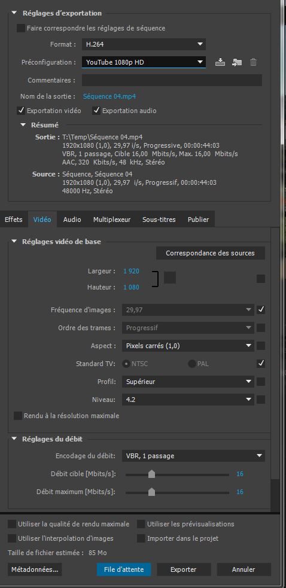Open the Niveau 4.2 dropdown
286x588 pixels.
click(188, 400)
